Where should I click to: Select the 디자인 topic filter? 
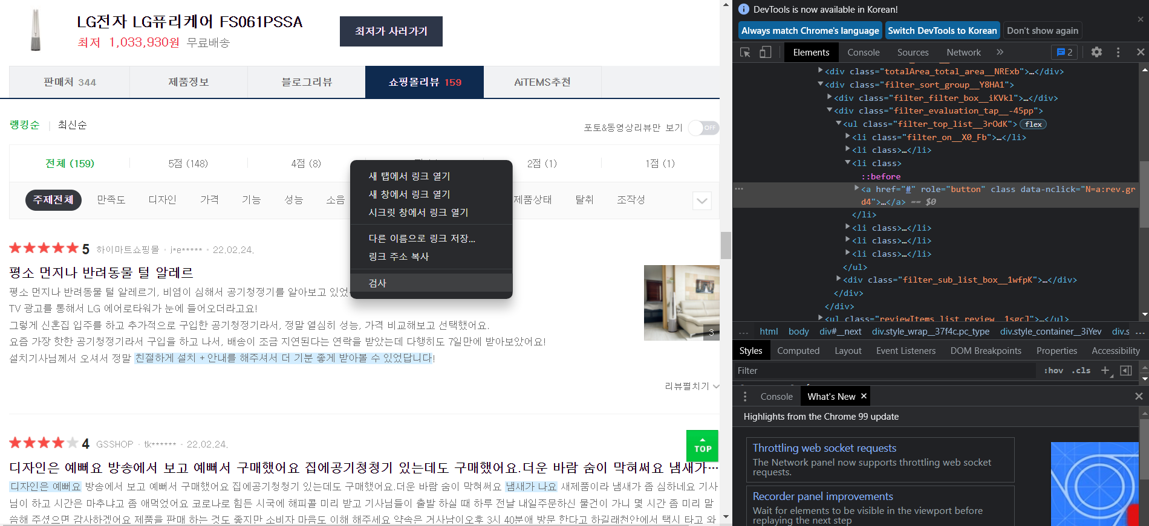(x=162, y=200)
